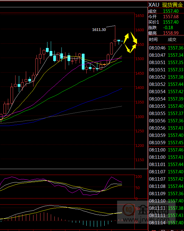This screenshot has width=184, height=231.
Task: Click the 现货黄金 instrument title
Action: coord(172,5)
